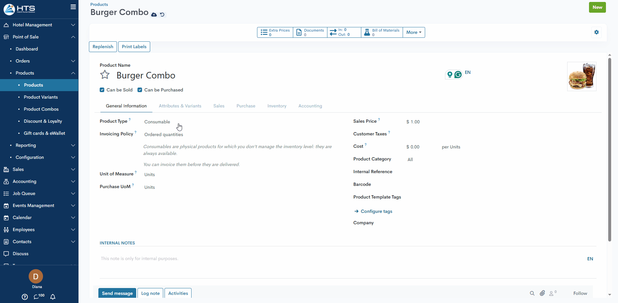Click the attachments paperclip icon
The image size is (618, 303).
(x=542, y=293)
